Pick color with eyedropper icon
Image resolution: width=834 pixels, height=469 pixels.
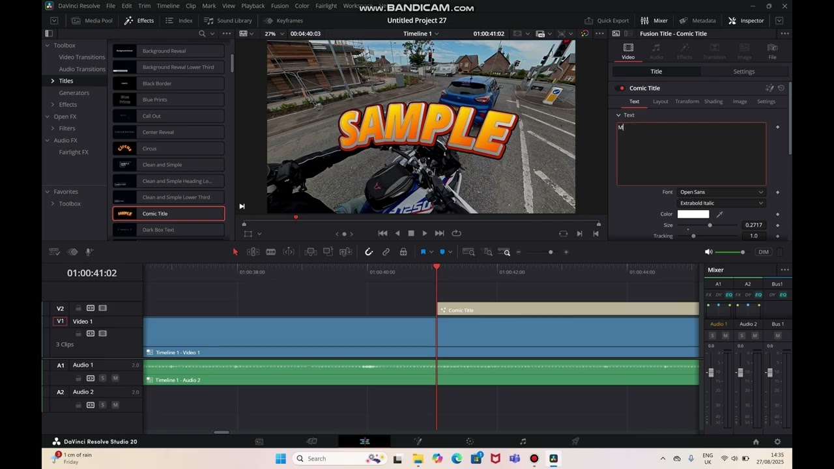point(720,214)
